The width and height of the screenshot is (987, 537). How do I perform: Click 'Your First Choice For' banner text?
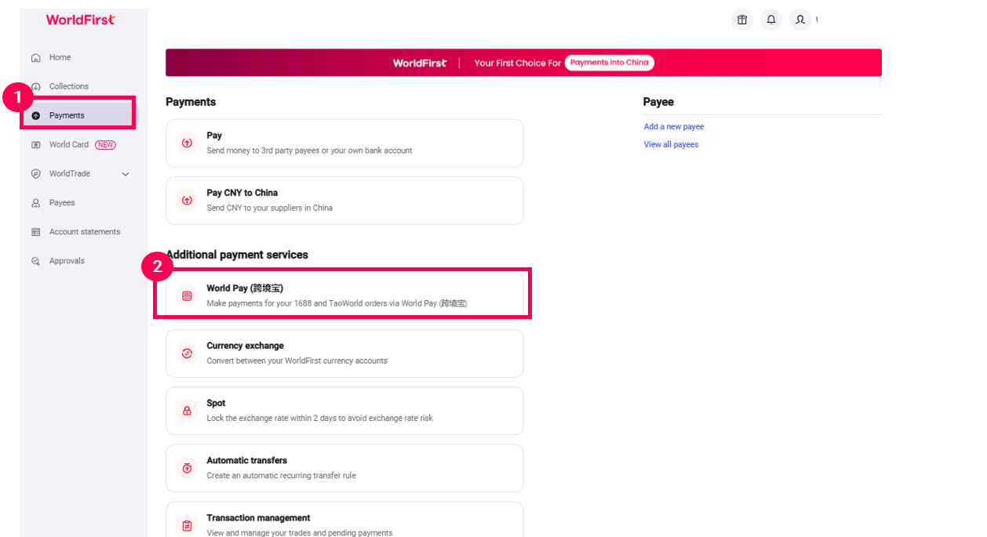click(518, 63)
